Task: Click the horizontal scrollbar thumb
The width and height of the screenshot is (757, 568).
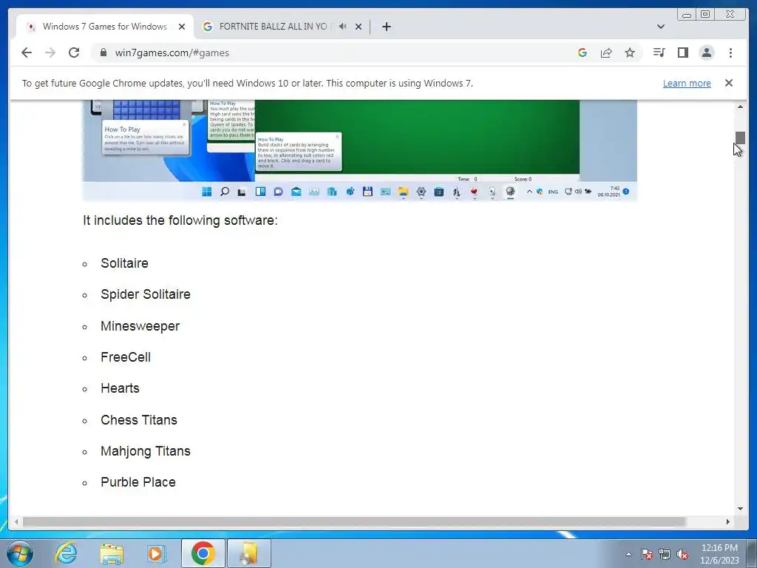Action: tap(354, 521)
